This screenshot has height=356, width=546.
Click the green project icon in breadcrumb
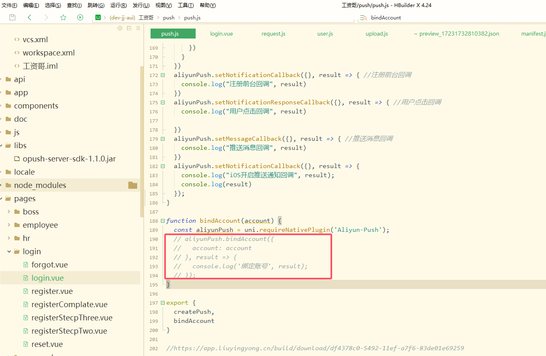point(98,17)
